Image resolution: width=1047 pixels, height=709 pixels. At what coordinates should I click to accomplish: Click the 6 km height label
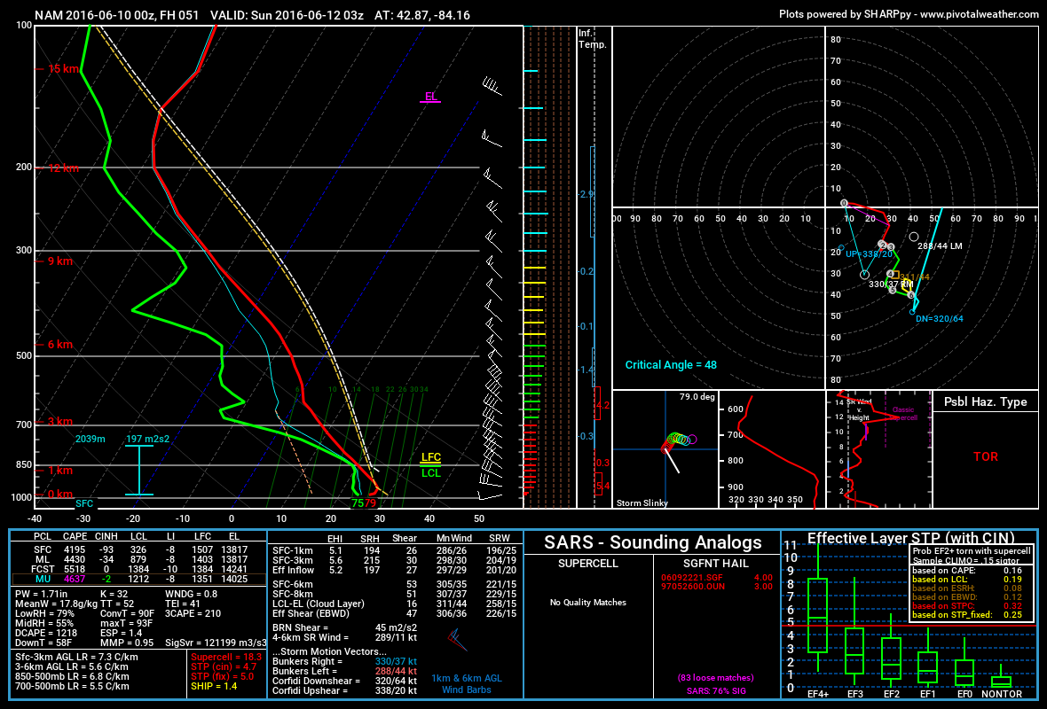coord(60,344)
